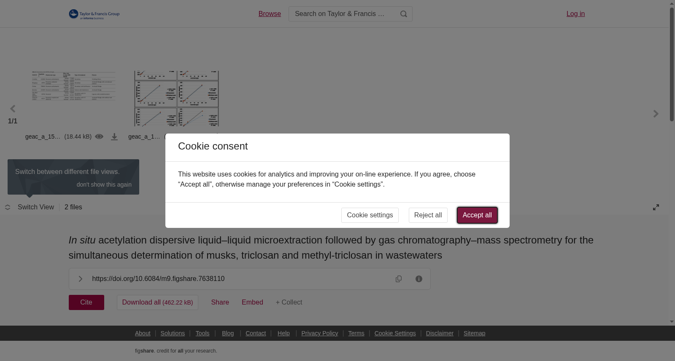The width and height of the screenshot is (675, 361).
Task: Click the search magnifier icon
Action: [404, 14]
